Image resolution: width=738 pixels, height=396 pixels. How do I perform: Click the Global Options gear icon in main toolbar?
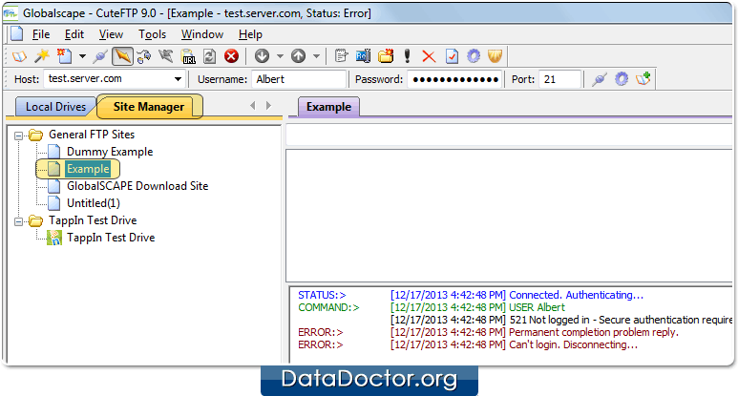(474, 56)
